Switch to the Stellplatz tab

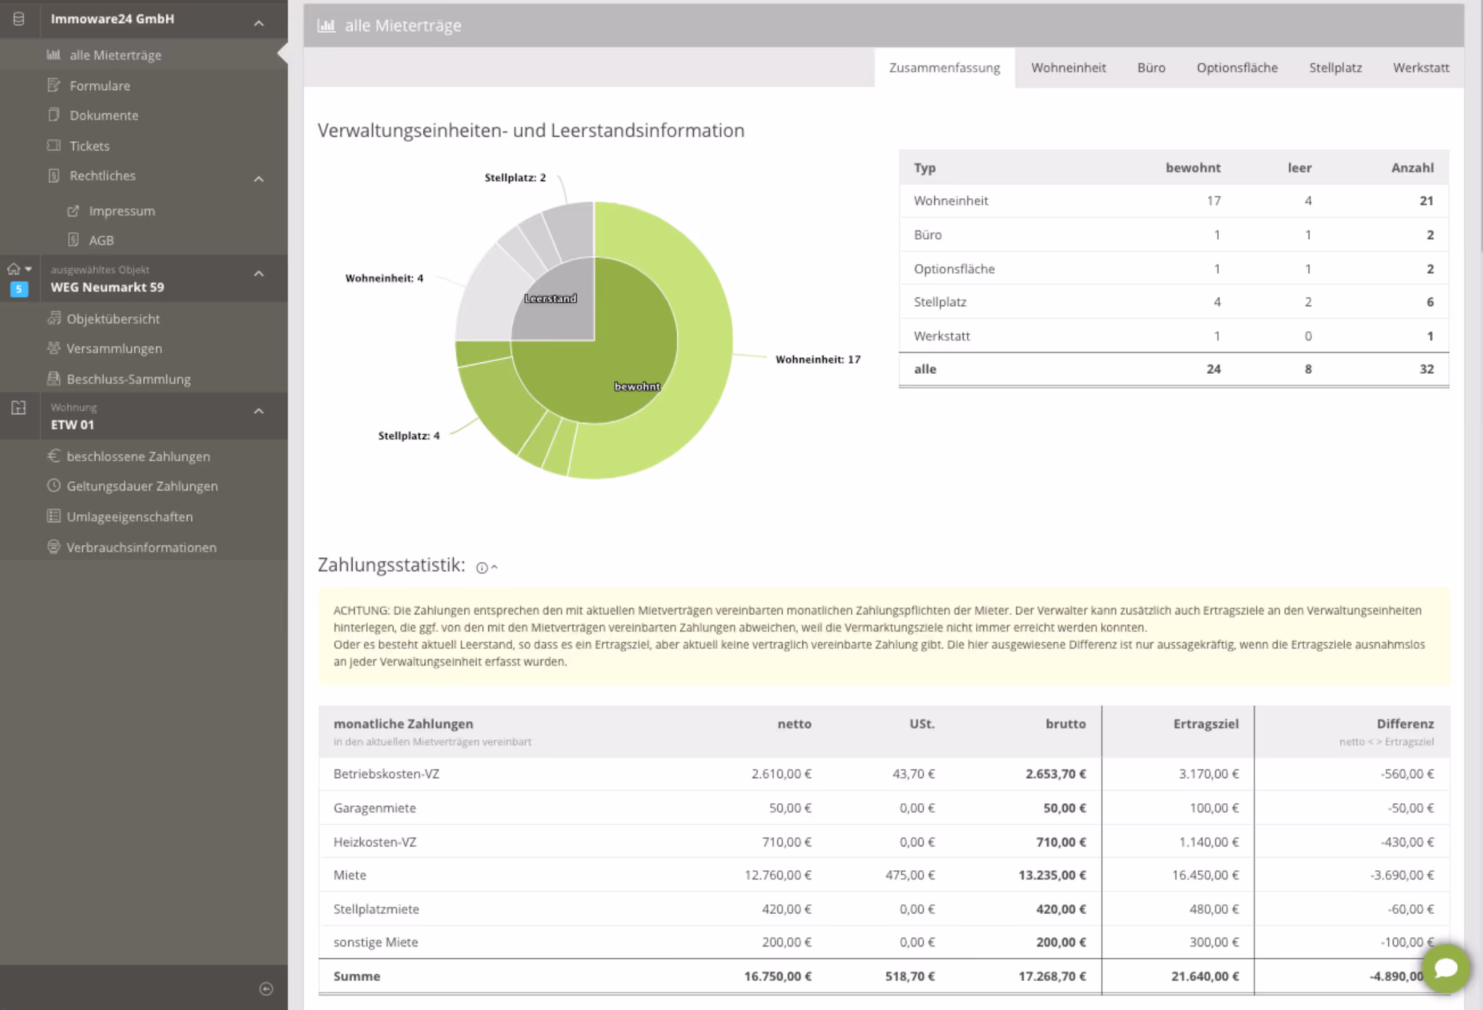[1335, 68]
